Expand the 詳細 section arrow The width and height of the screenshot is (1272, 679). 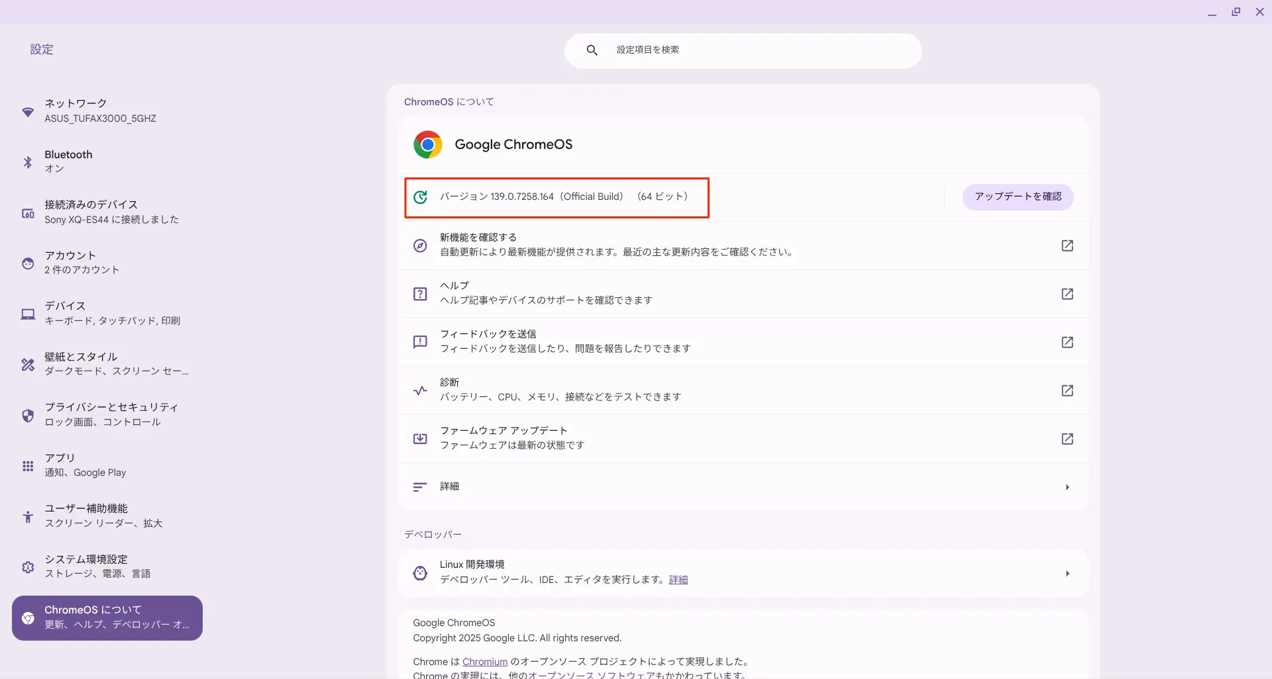[x=1067, y=487]
